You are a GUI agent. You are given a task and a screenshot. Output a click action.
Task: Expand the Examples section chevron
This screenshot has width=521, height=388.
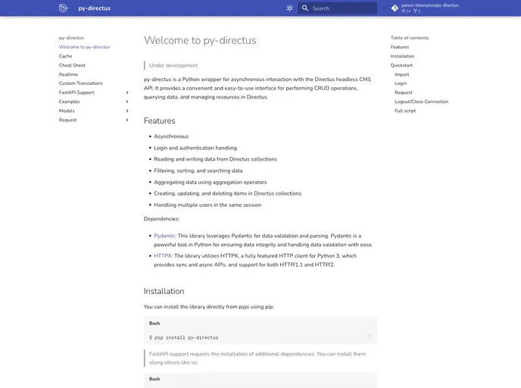(127, 102)
